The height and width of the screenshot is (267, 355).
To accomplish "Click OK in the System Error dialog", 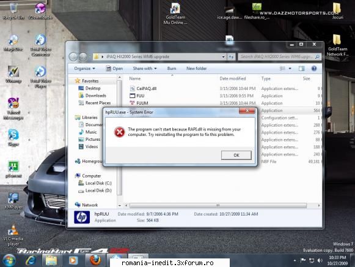I will (236, 155).
